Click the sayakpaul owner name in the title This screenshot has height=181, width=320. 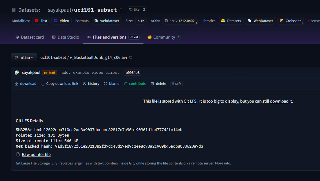(x=59, y=10)
